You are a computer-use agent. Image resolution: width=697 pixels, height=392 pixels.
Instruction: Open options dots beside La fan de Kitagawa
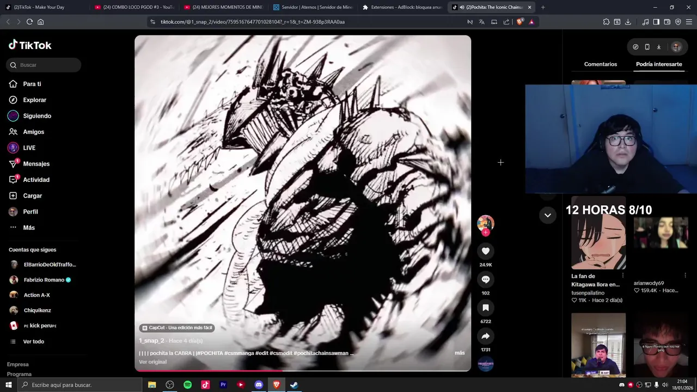(x=623, y=275)
